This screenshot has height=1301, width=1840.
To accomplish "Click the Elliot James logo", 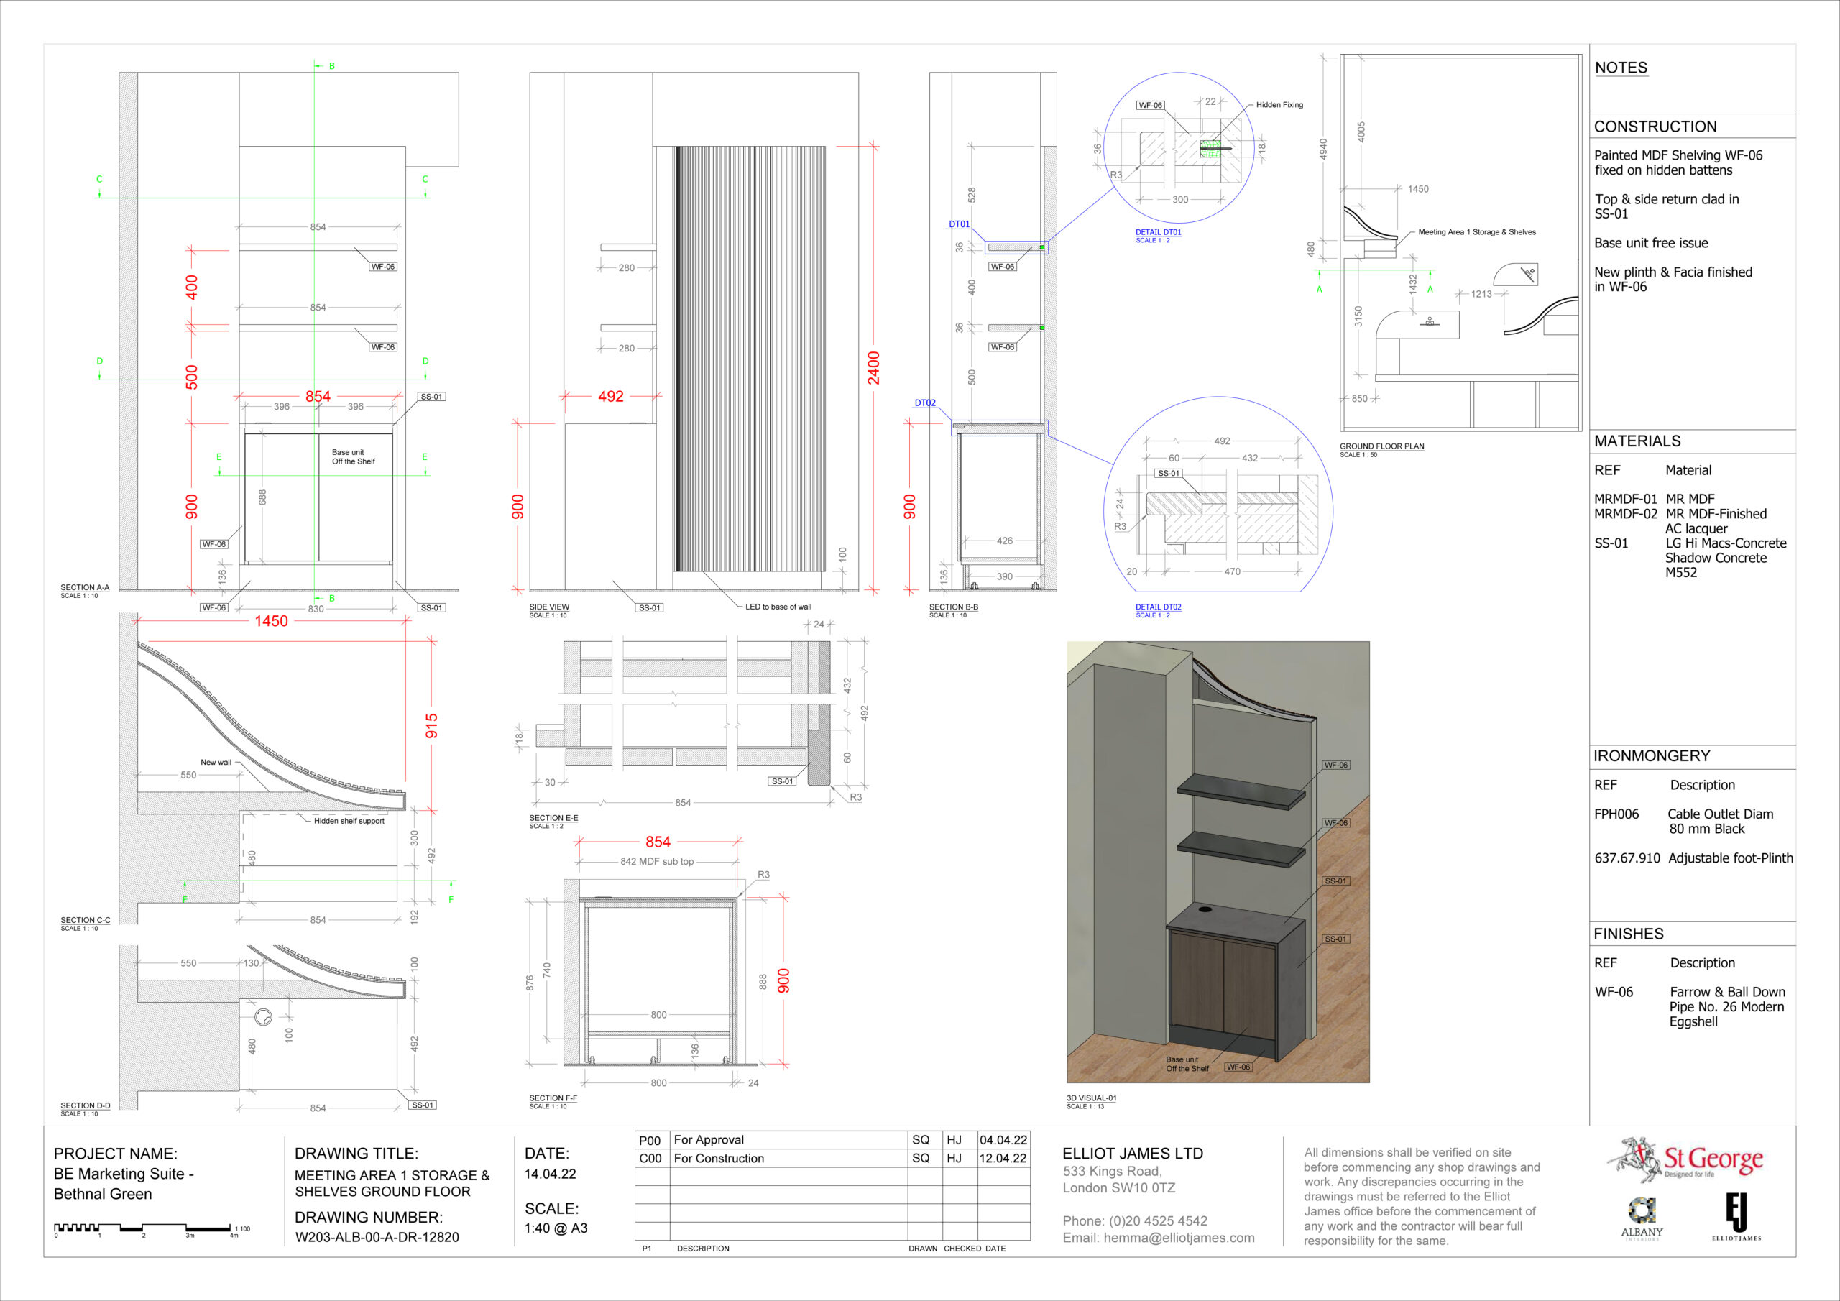I will (x=1736, y=1216).
